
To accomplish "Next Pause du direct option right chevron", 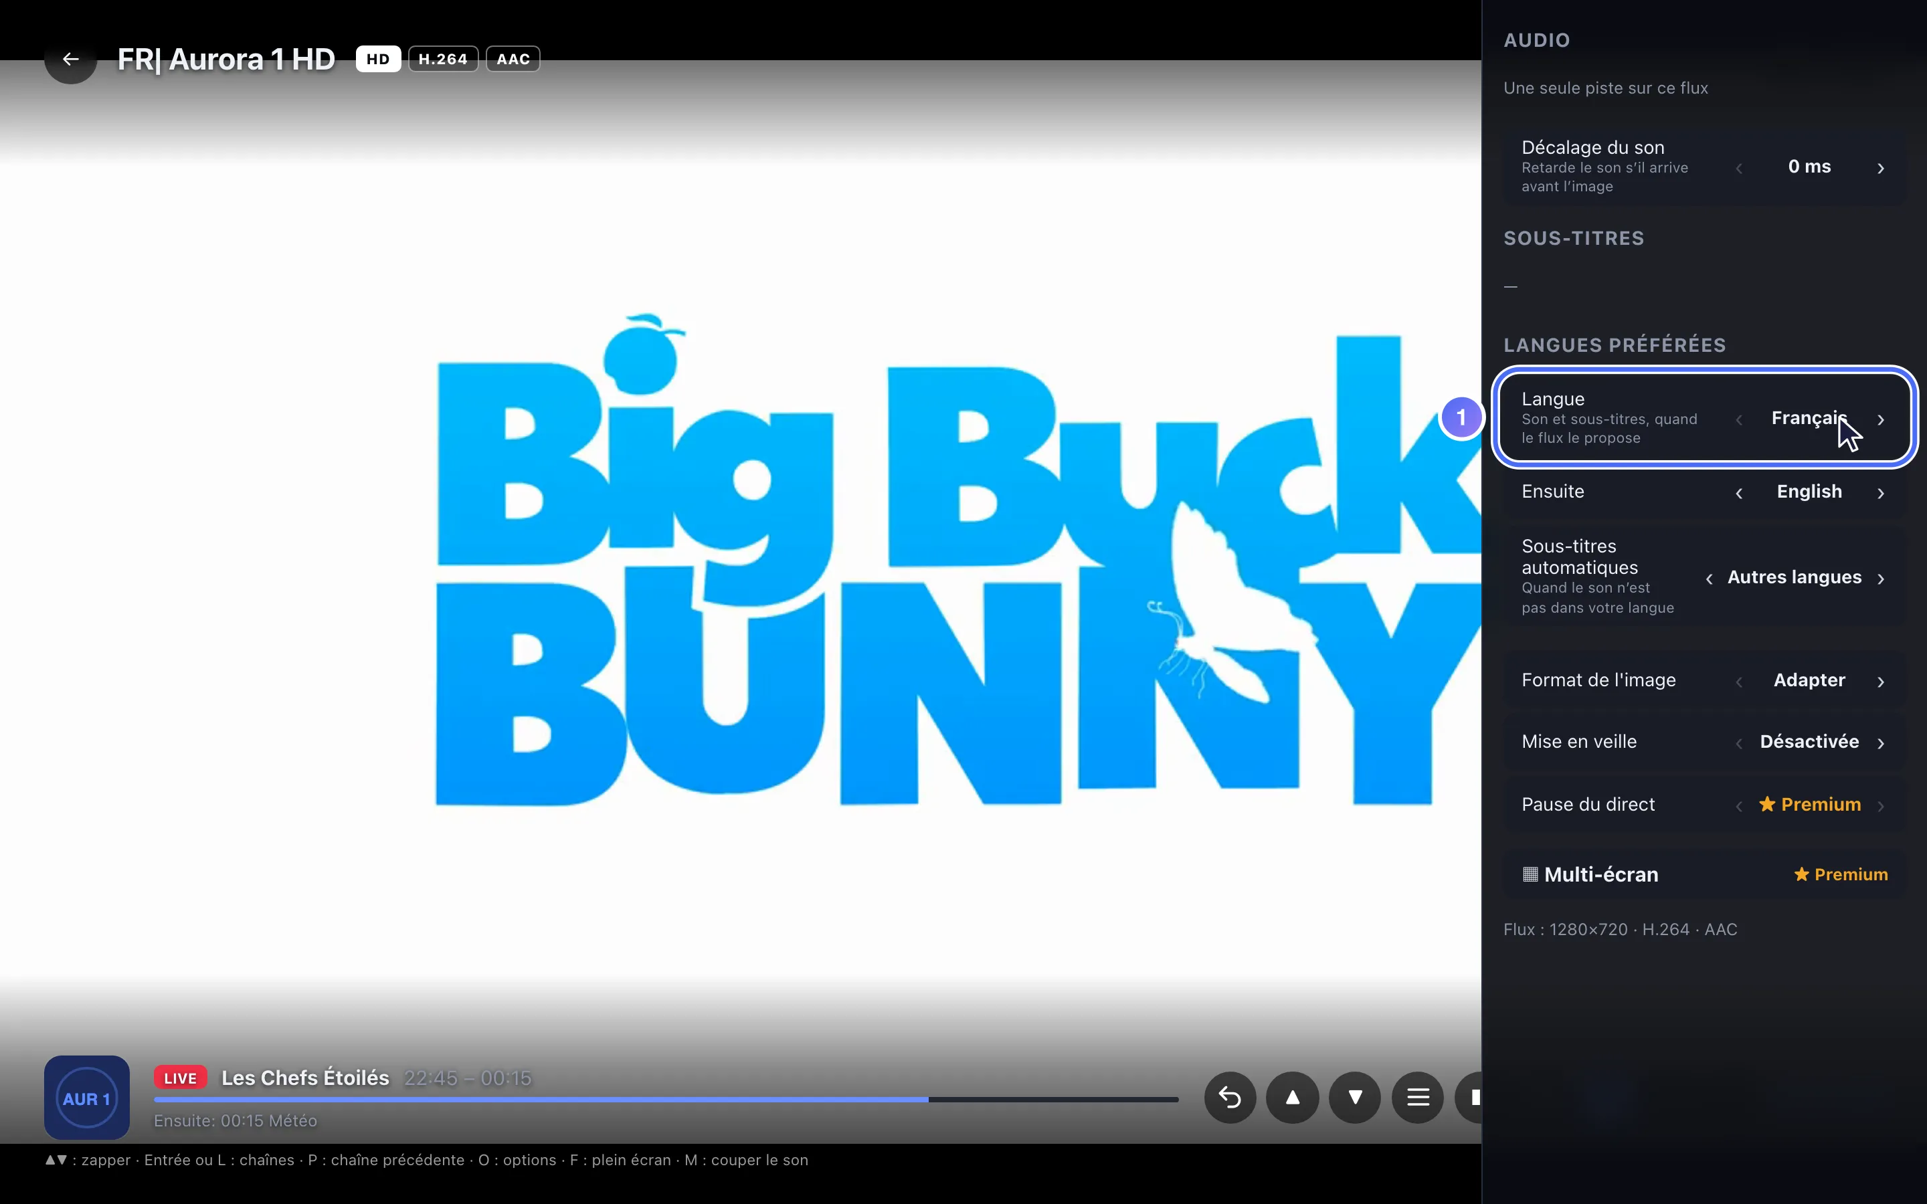I will (x=1881, y=805).
